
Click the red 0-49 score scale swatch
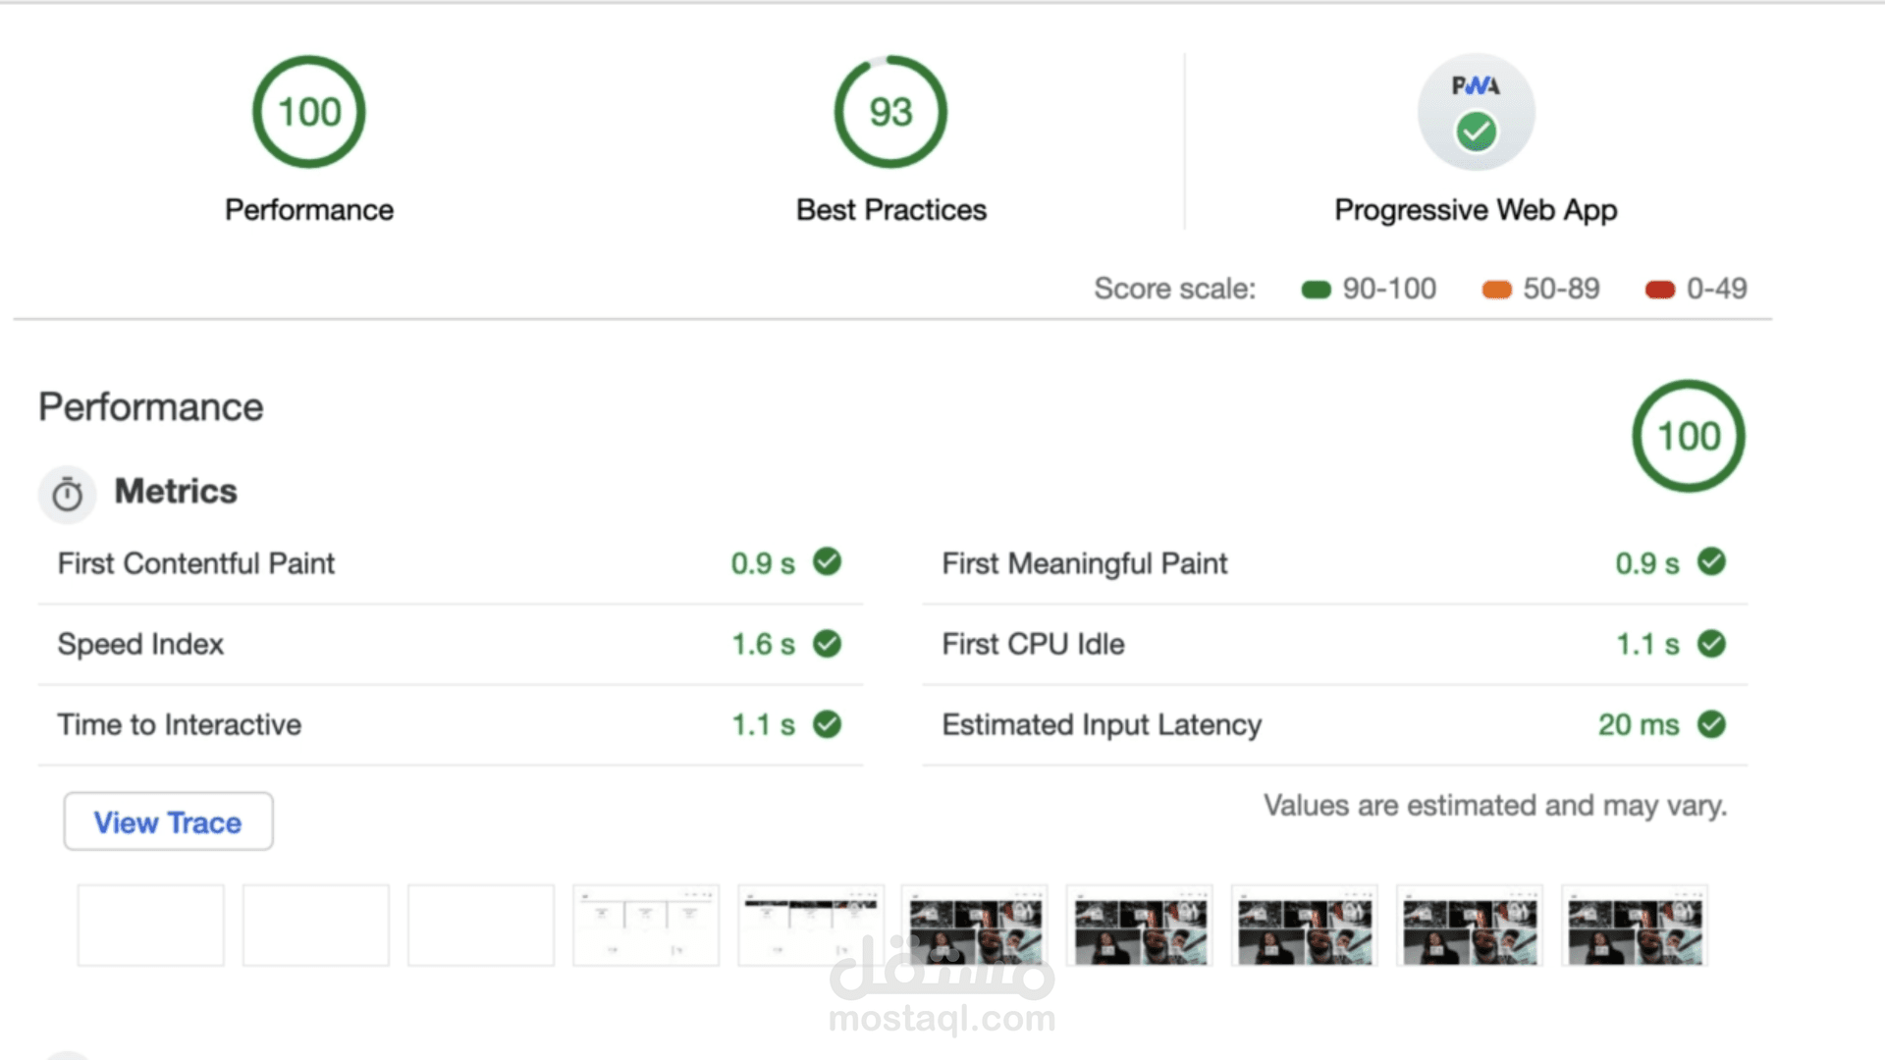click(1659, 290)
